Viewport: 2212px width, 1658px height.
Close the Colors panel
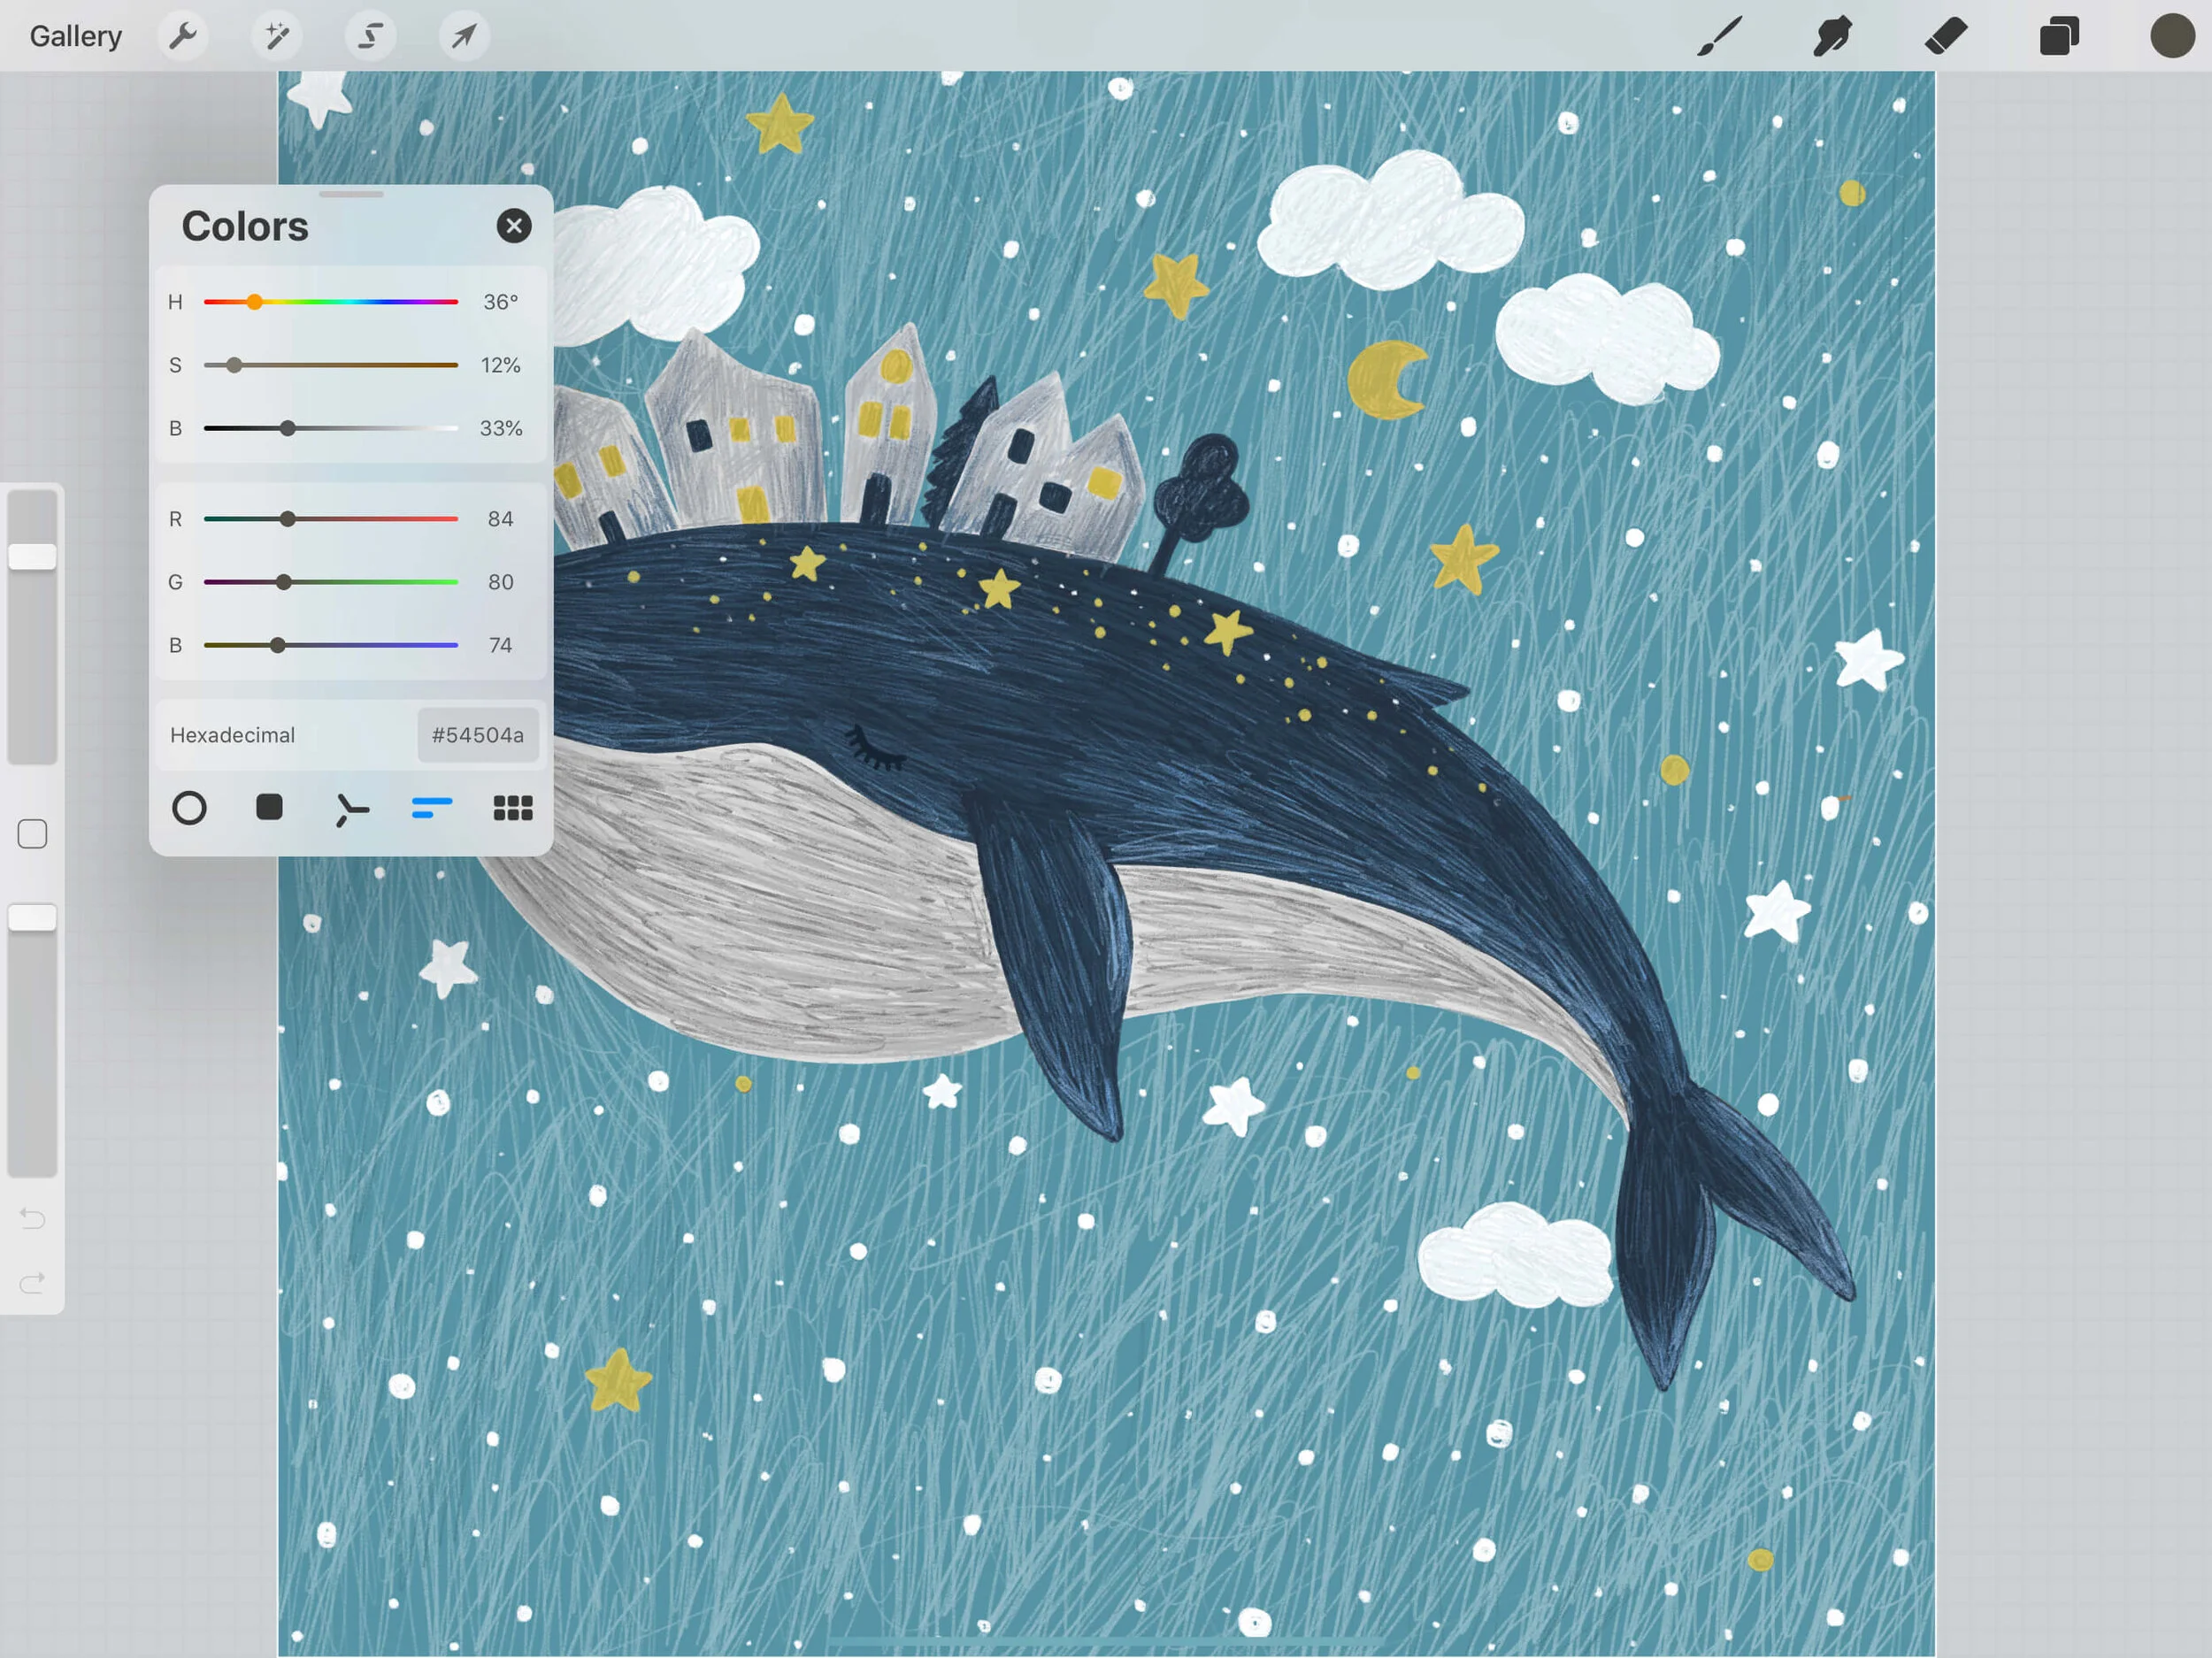pos(514,226)
